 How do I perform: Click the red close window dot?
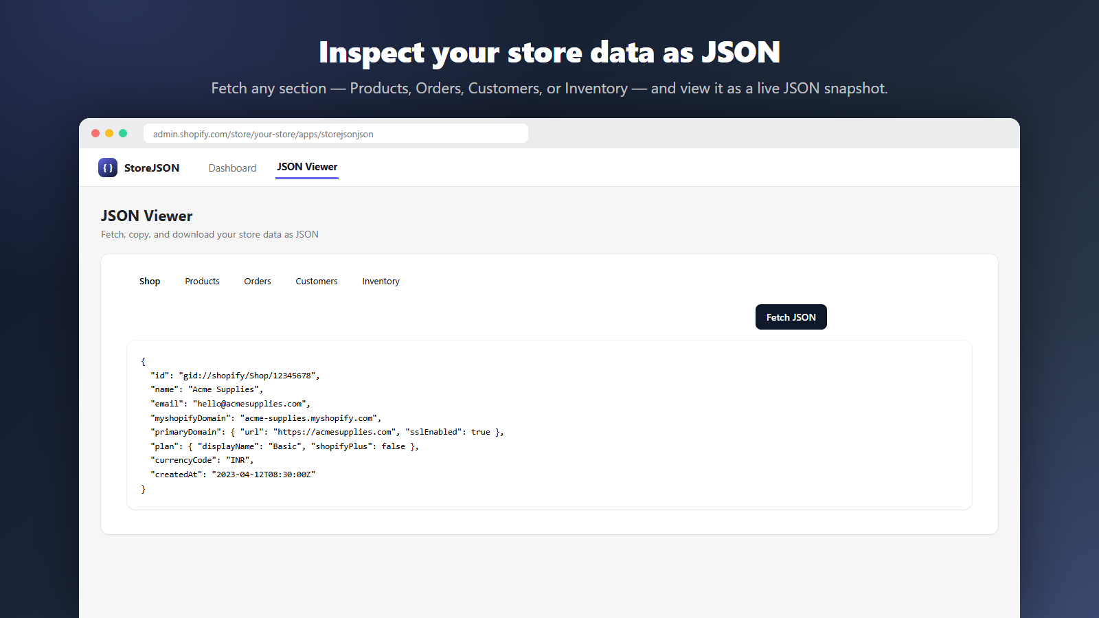[95, 133]
